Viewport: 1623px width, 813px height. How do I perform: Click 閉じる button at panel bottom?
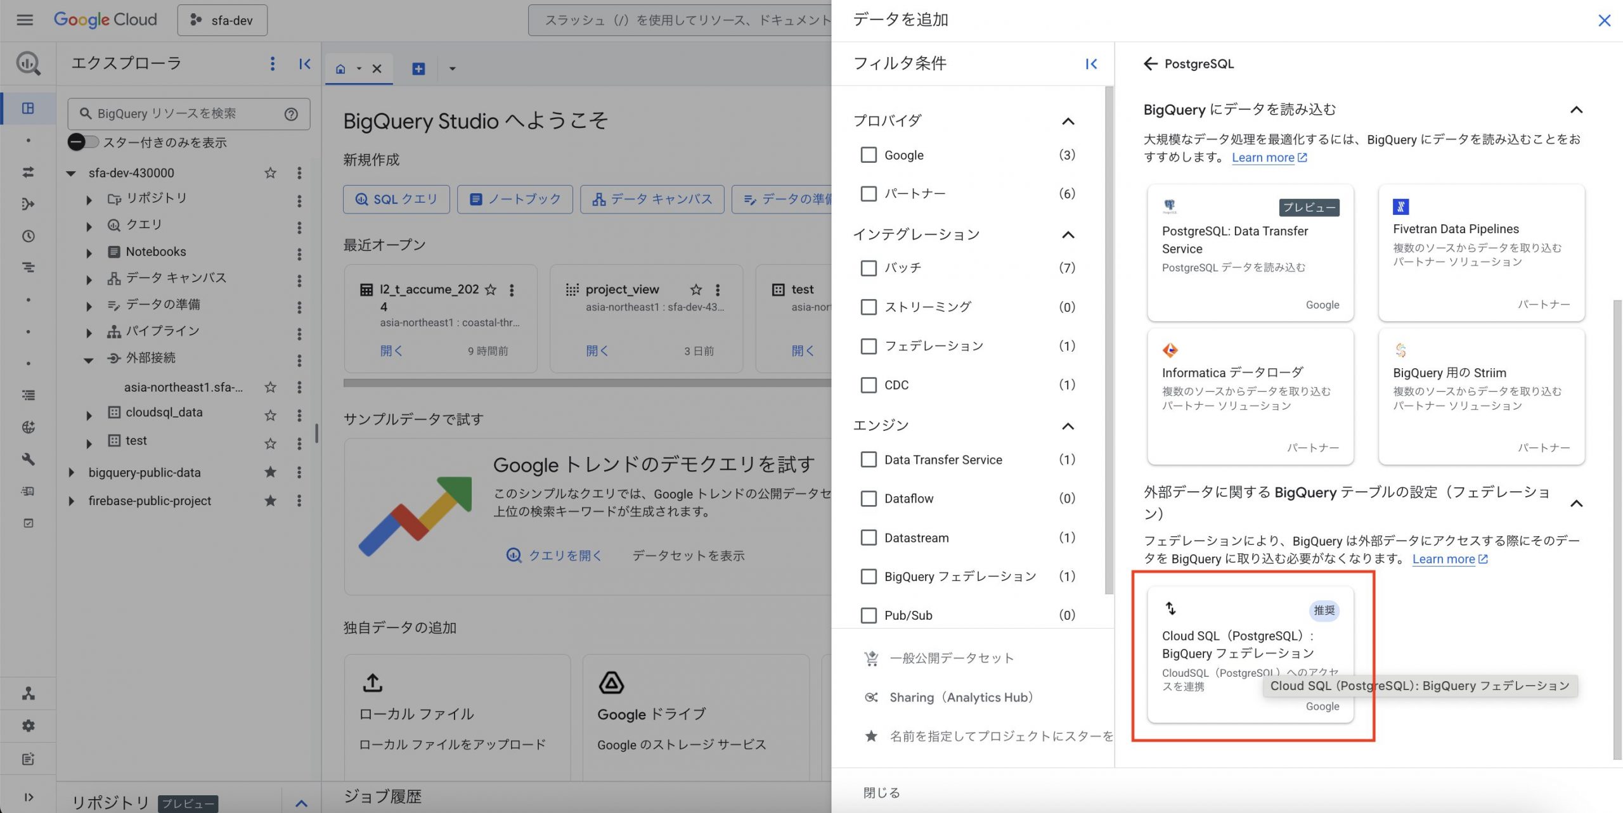click(x=881, y=792)
